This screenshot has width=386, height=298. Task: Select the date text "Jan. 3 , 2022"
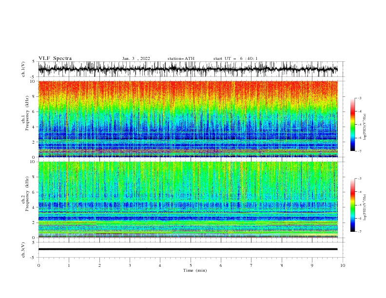136,58
